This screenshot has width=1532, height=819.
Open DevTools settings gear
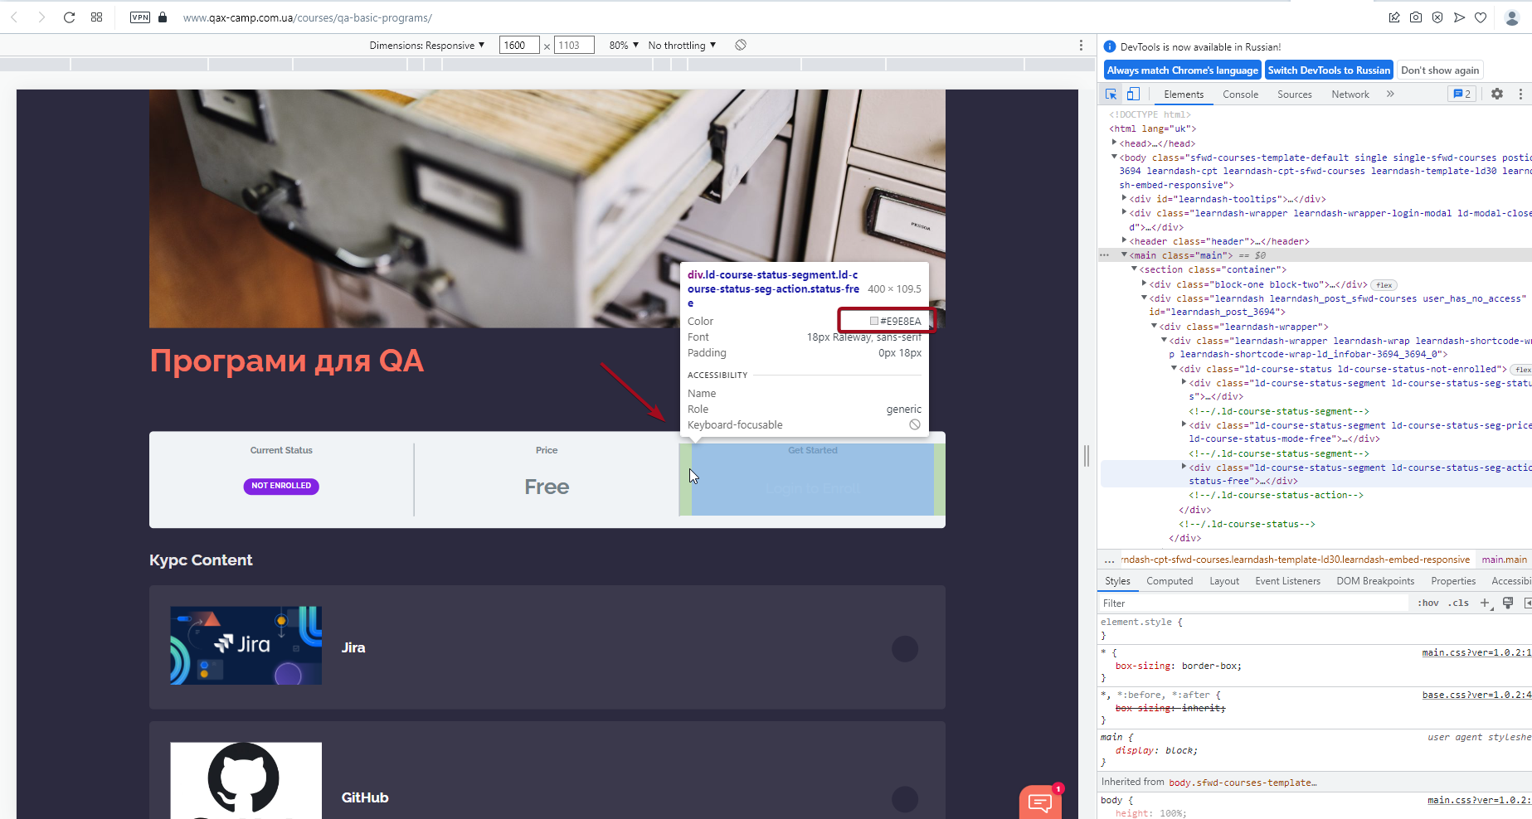click(1496, 94)
